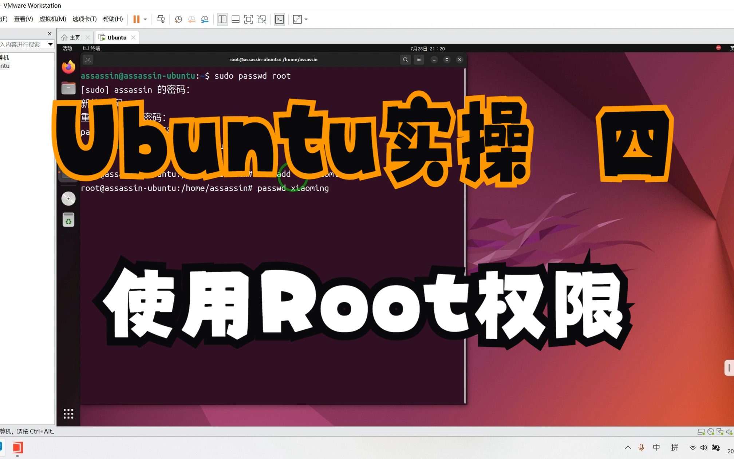The height and width of the screenshot is (459, 734).
Task: Click the new tab button in terminal
Action: [x=88, y=60]
